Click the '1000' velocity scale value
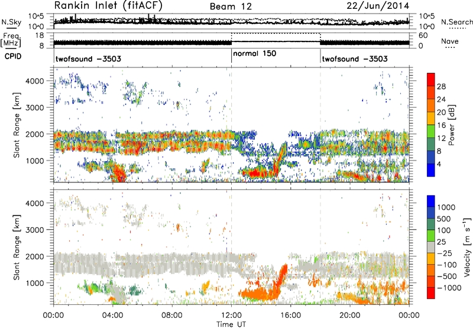Viewport: 473px width, 328px height. click(446, 207)
